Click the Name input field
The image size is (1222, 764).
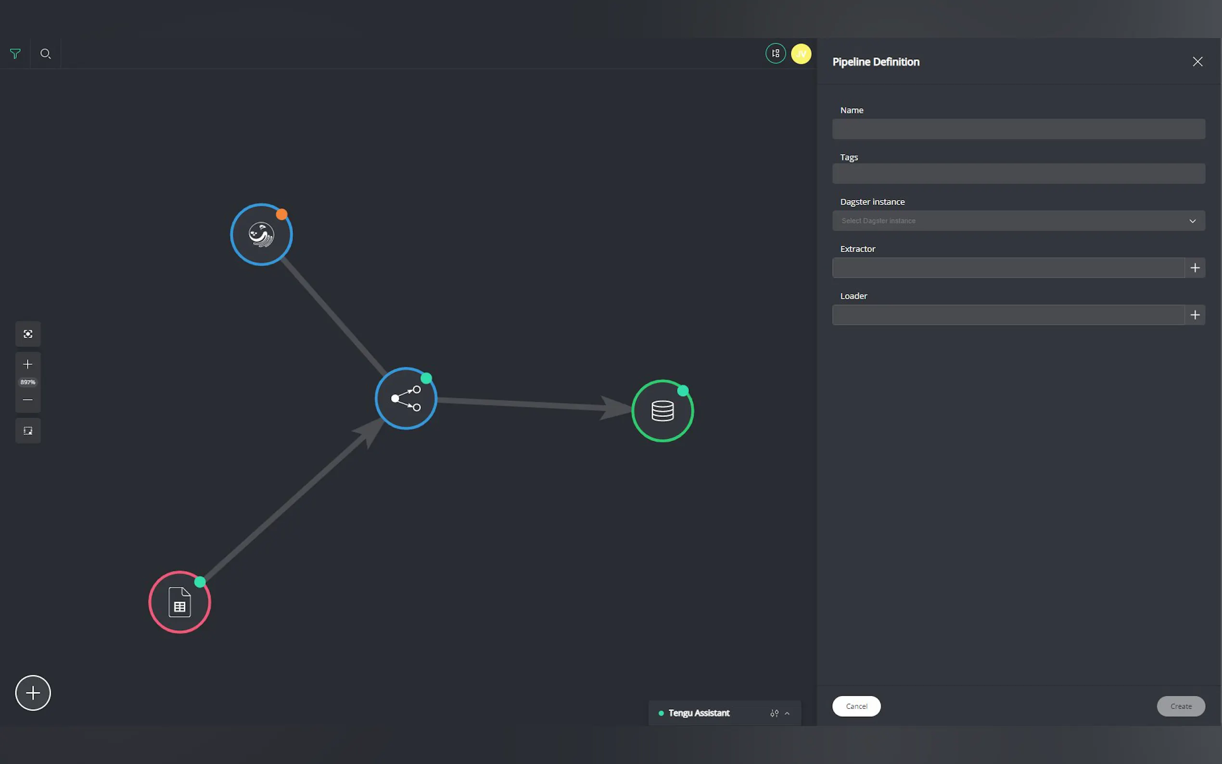click(x=1018, y=129)
